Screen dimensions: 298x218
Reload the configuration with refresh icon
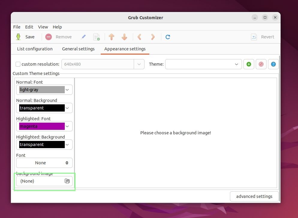point(168,37)
